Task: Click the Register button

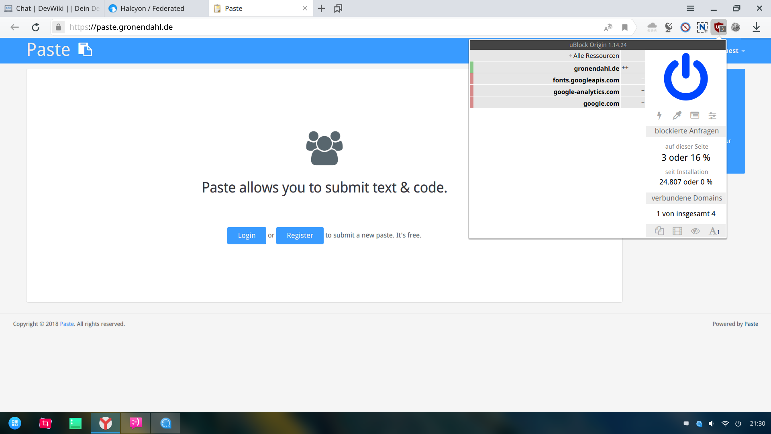Action: pyautogui.click(x=300, y=235)
